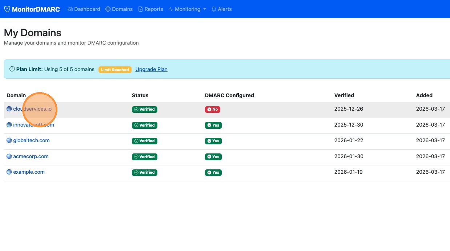This screenshot has height=251, width=450.
Task: Open the Dashboard nav item
Action: pyautogui.click(x=84, y=9)
